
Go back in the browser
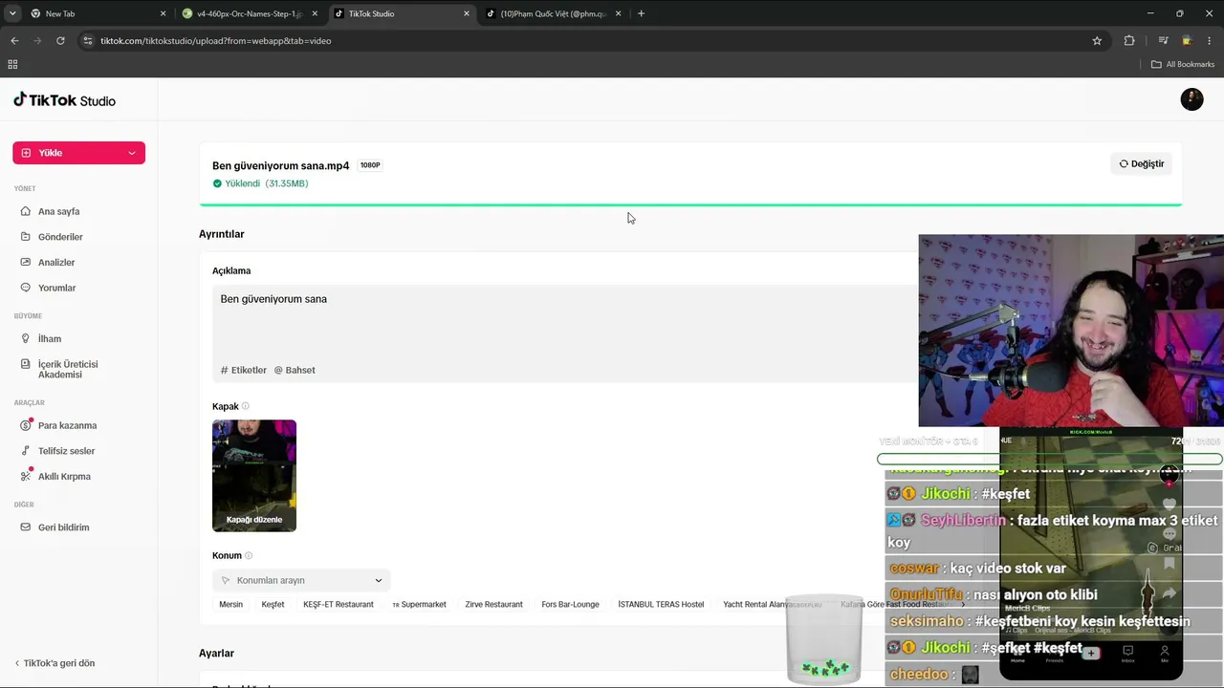14,41
